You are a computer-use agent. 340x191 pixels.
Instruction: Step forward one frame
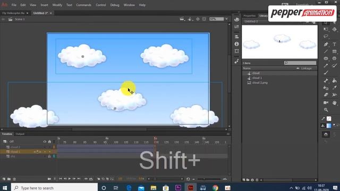tap(74, 179)
